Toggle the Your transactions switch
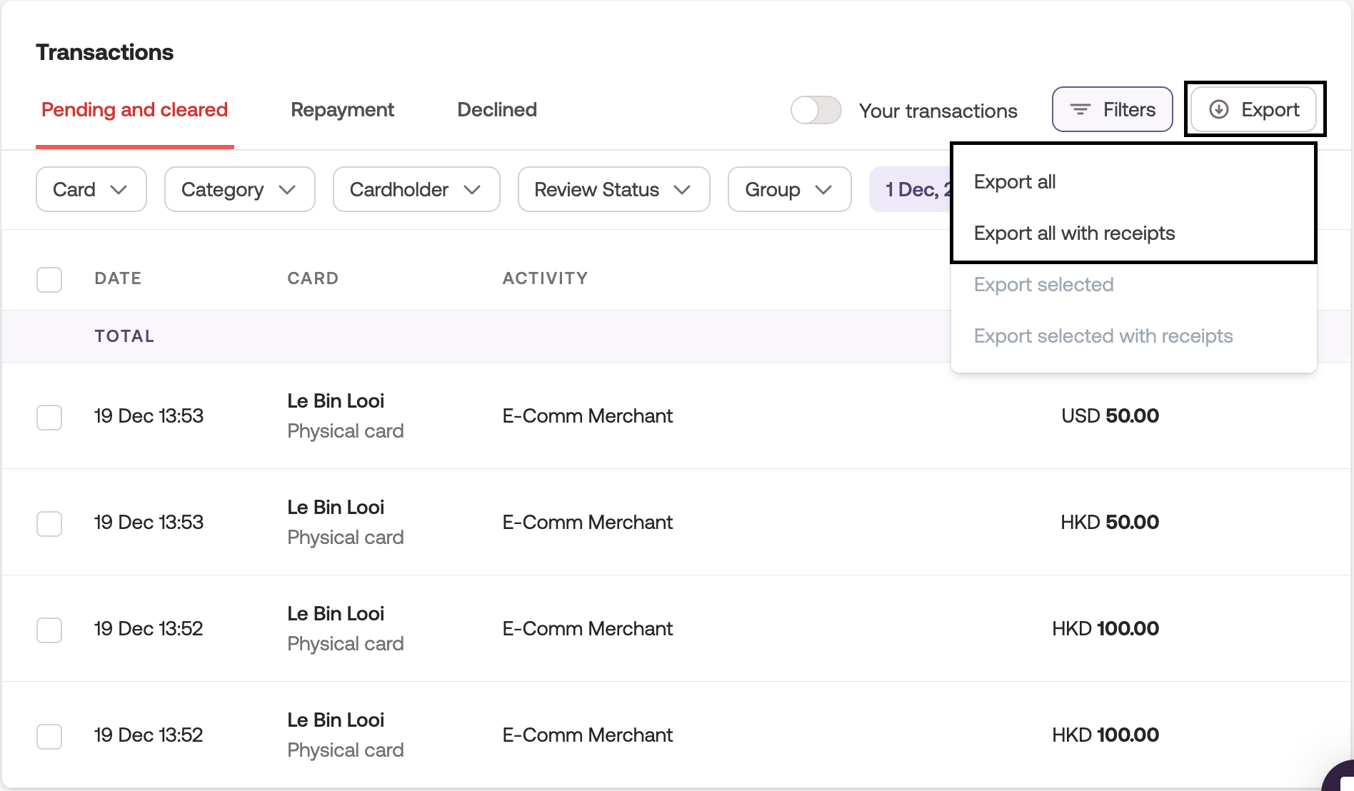Image resolution: width=1354 pixels, height=791 pixels. (816, 110)
